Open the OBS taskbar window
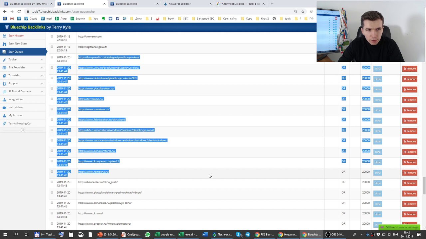Screen dimensions: 426x239 335,234
